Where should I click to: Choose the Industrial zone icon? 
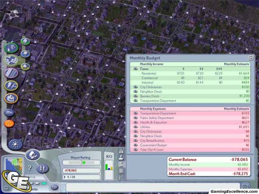(x=25, y=67)
